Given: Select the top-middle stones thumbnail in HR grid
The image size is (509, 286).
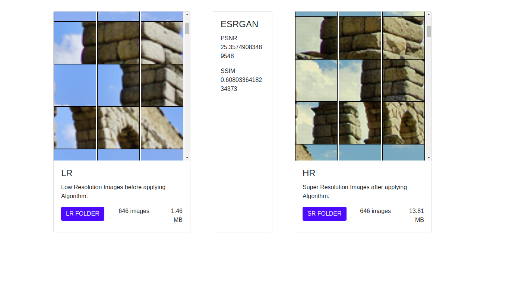Looking at the screenshot, I should [359, 37].
